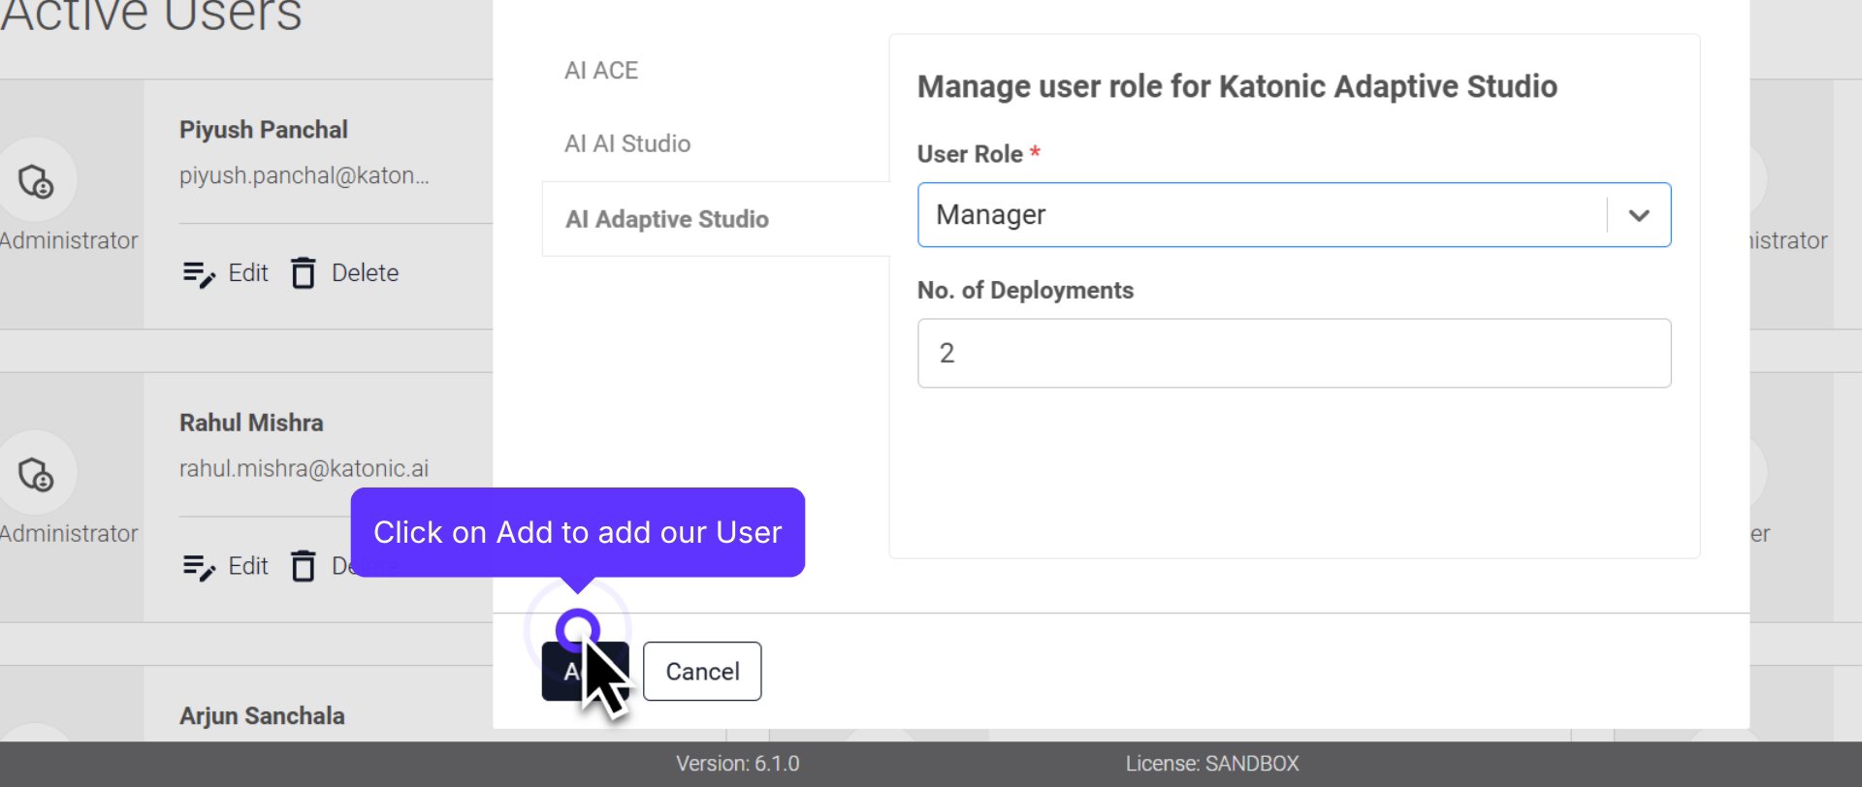The height and width of the screenshot is (787, 1862).
Task: Delete Piyush Panchal's user entry
Action: point(345,273)
